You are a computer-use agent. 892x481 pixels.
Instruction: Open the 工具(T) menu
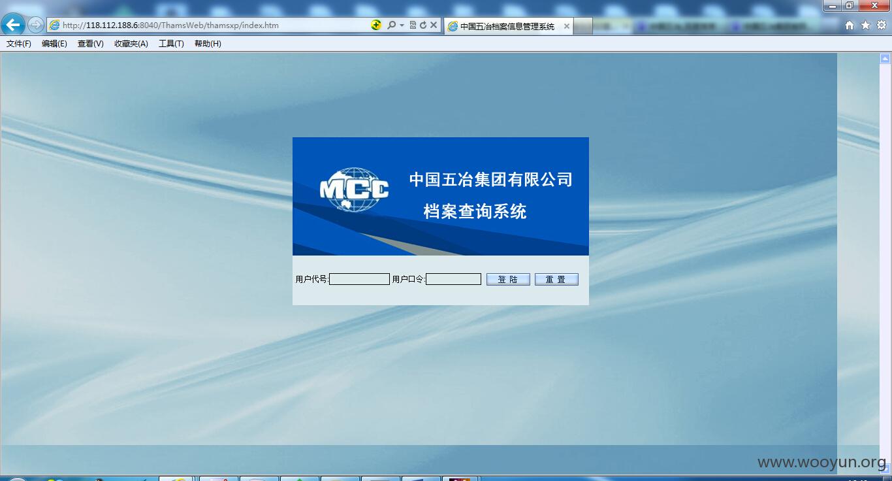pyautogui.click(x=171, y=44)
